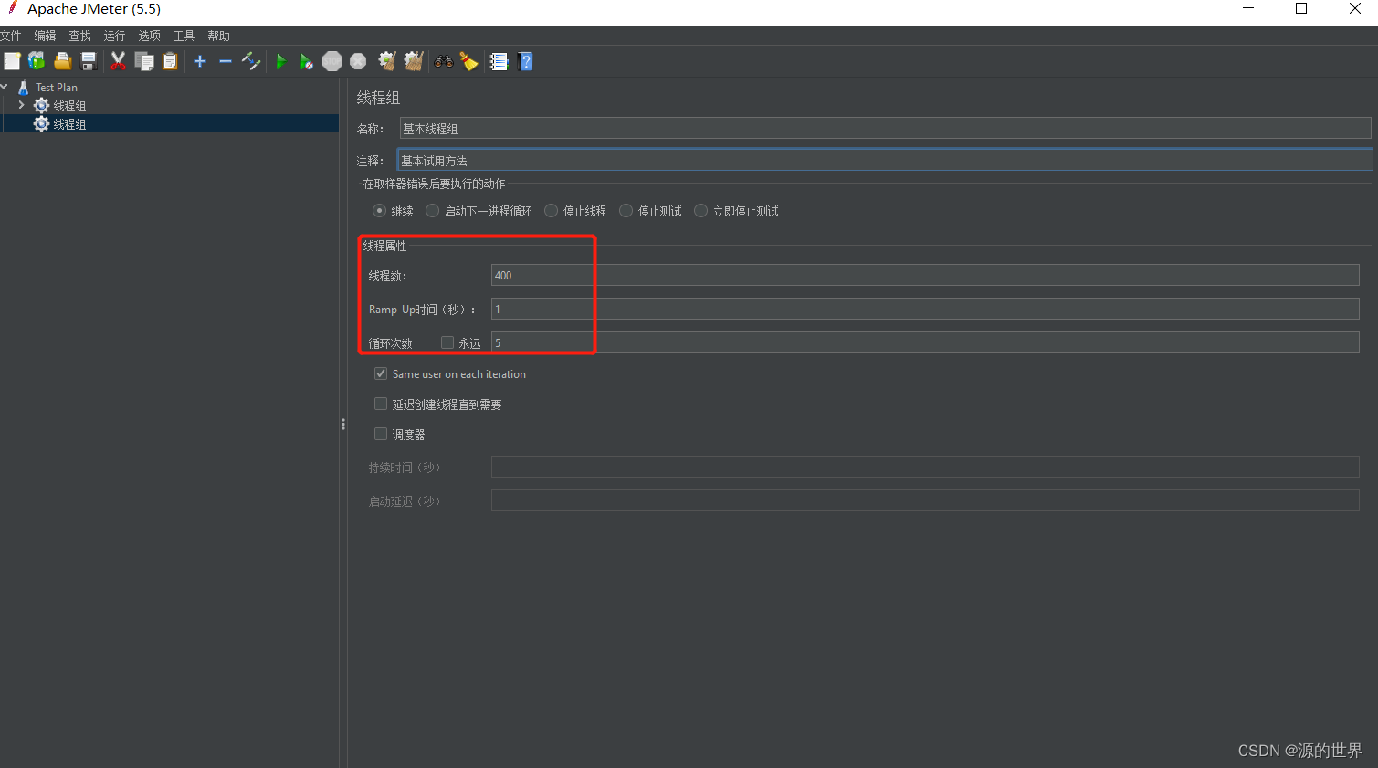Tick the 永远 loop checkbox
Screen dimensions: 1378x768
click(x=447, y=342)
